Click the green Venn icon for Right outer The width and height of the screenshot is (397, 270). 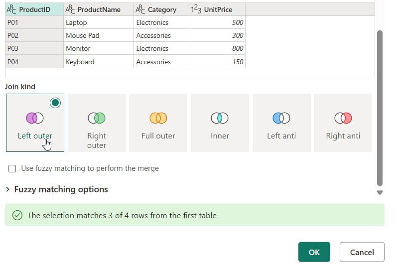pos(97,118)
